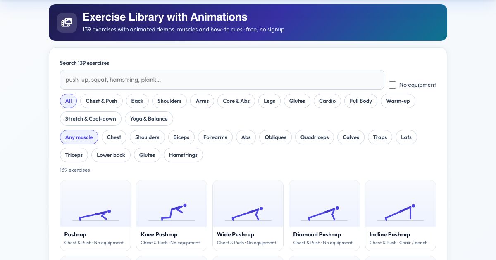Click the "Push-up" card title
This screenshot has height=260, width=496.
[75, 234]
